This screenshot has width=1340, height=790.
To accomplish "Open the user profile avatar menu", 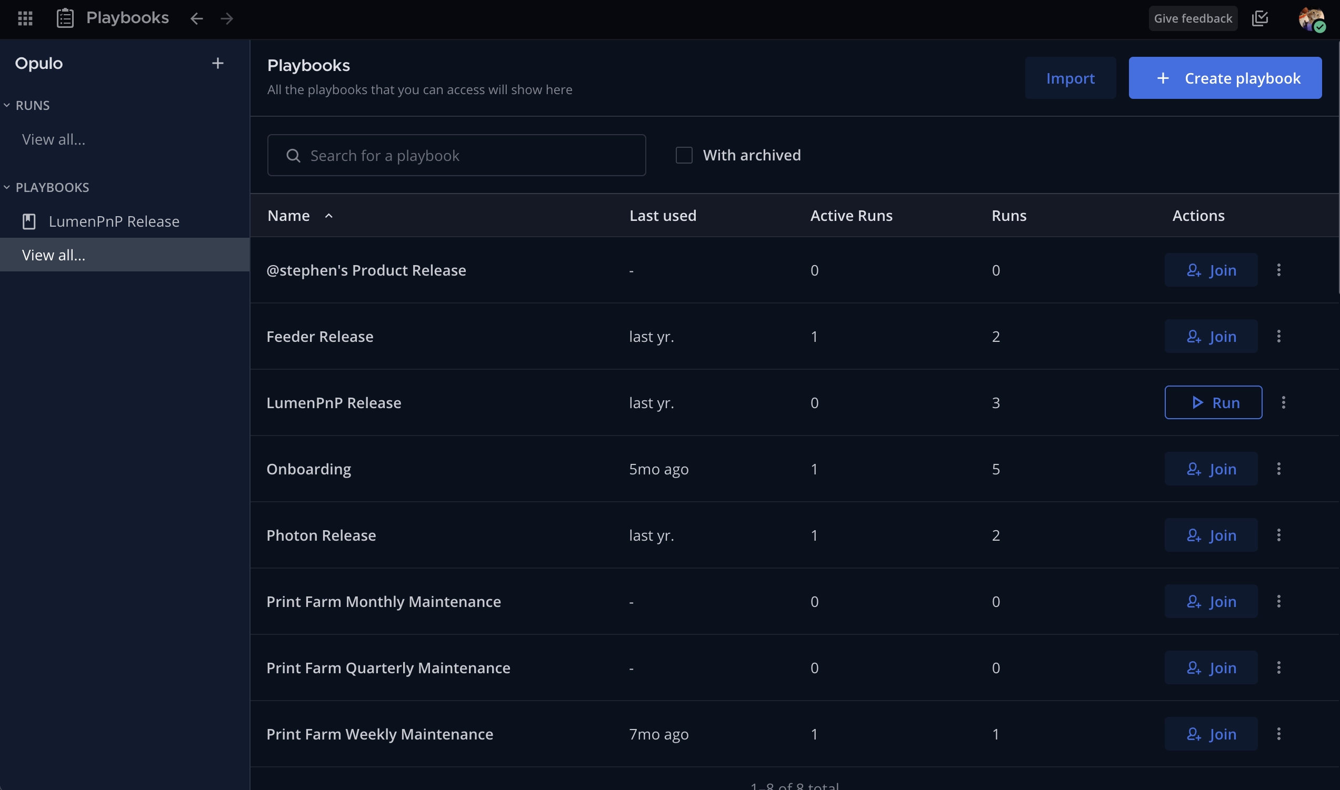I will (x=1311, y=19).
